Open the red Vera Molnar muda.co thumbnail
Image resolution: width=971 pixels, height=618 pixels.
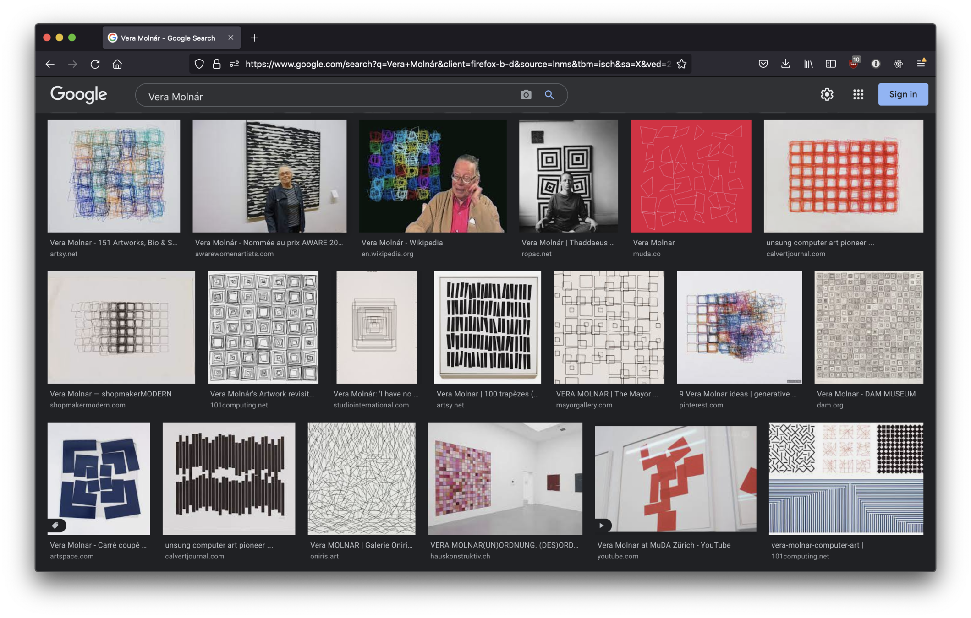691,176
